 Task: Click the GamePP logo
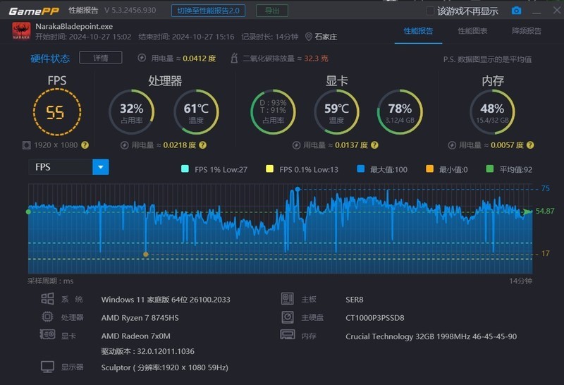(34, 11)
